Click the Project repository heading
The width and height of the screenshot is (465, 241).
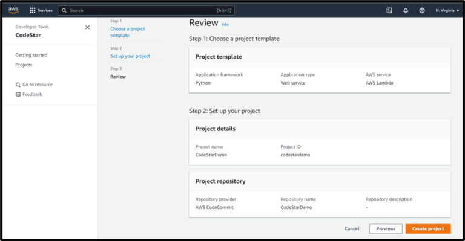[220, 181]
